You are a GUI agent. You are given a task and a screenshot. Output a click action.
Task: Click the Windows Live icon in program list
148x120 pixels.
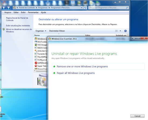click(x=36, y=39)
